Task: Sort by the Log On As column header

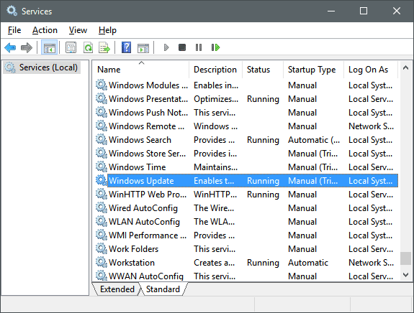Action: 371,70
